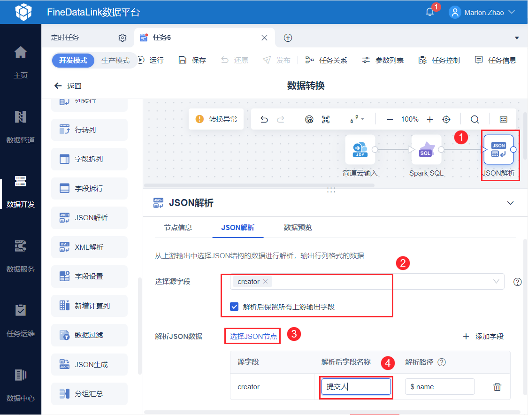The image size is (528, 415).
Task: Click the eye preview icon on canvas toolbar
Action: coord(309,119)
